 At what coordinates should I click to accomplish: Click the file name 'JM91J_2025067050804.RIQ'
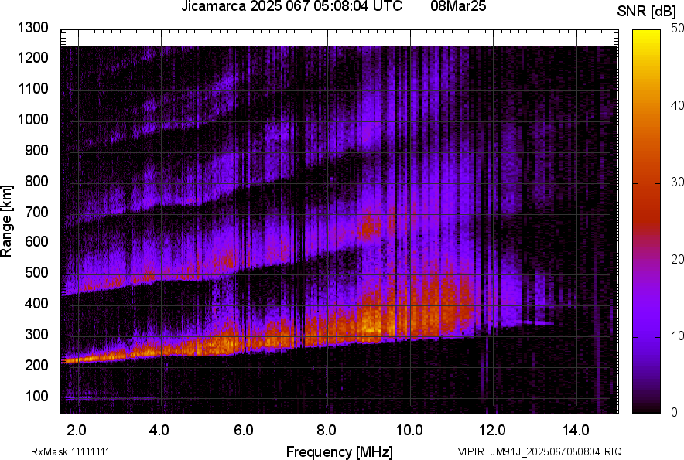click(556, 451)
